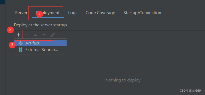Screen dimensions: 205x95
Task: Click the minus remove icon
Action: click(x=27, y=35)
